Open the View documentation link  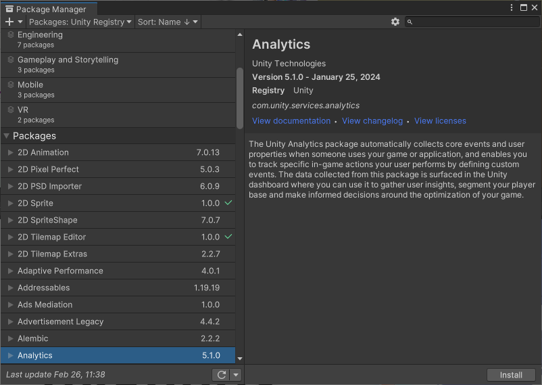tap(291, 121)
